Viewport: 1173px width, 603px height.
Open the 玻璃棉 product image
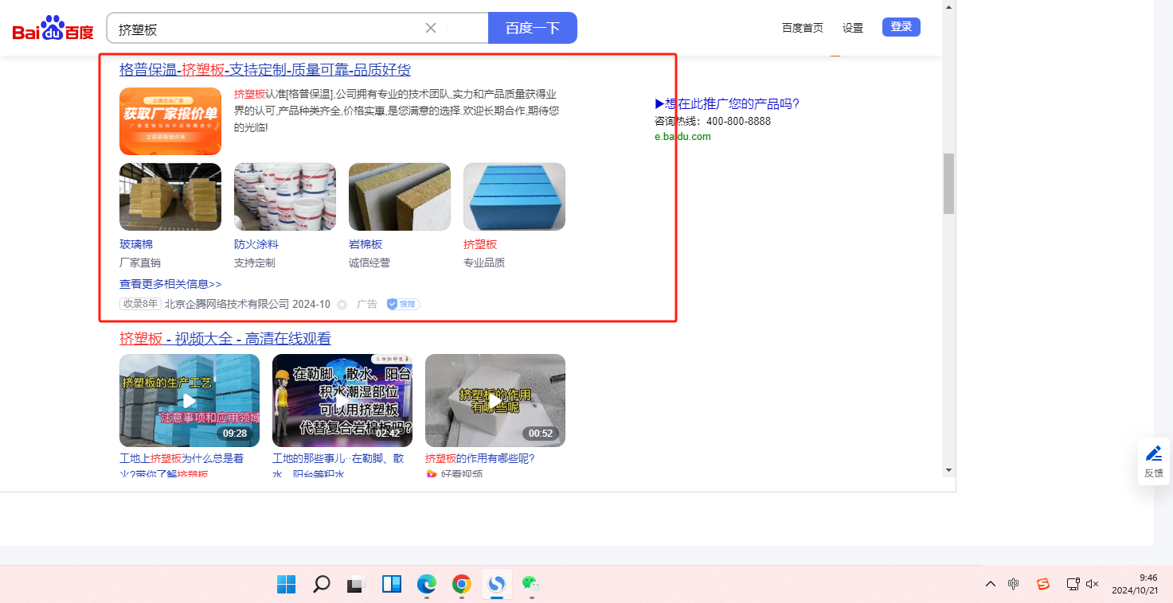[x=170, y=196]
